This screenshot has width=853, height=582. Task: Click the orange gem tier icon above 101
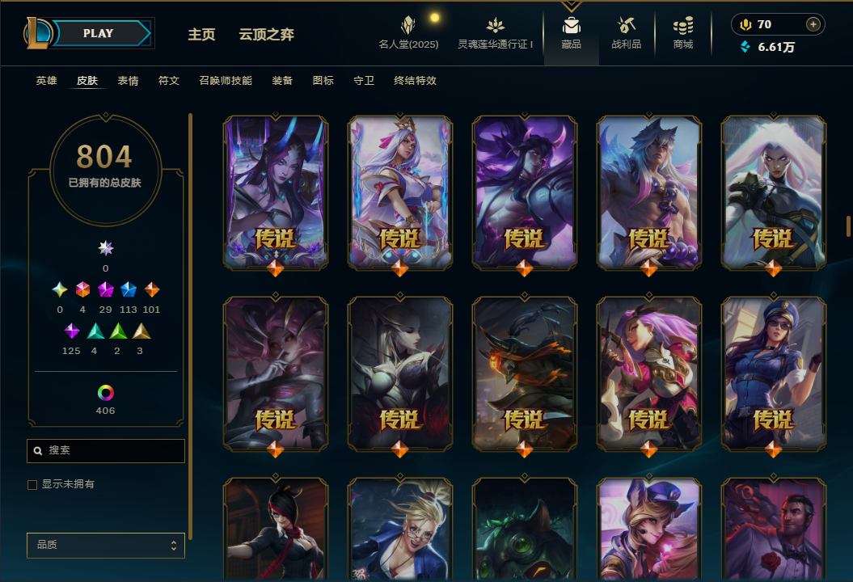point(152,289)
